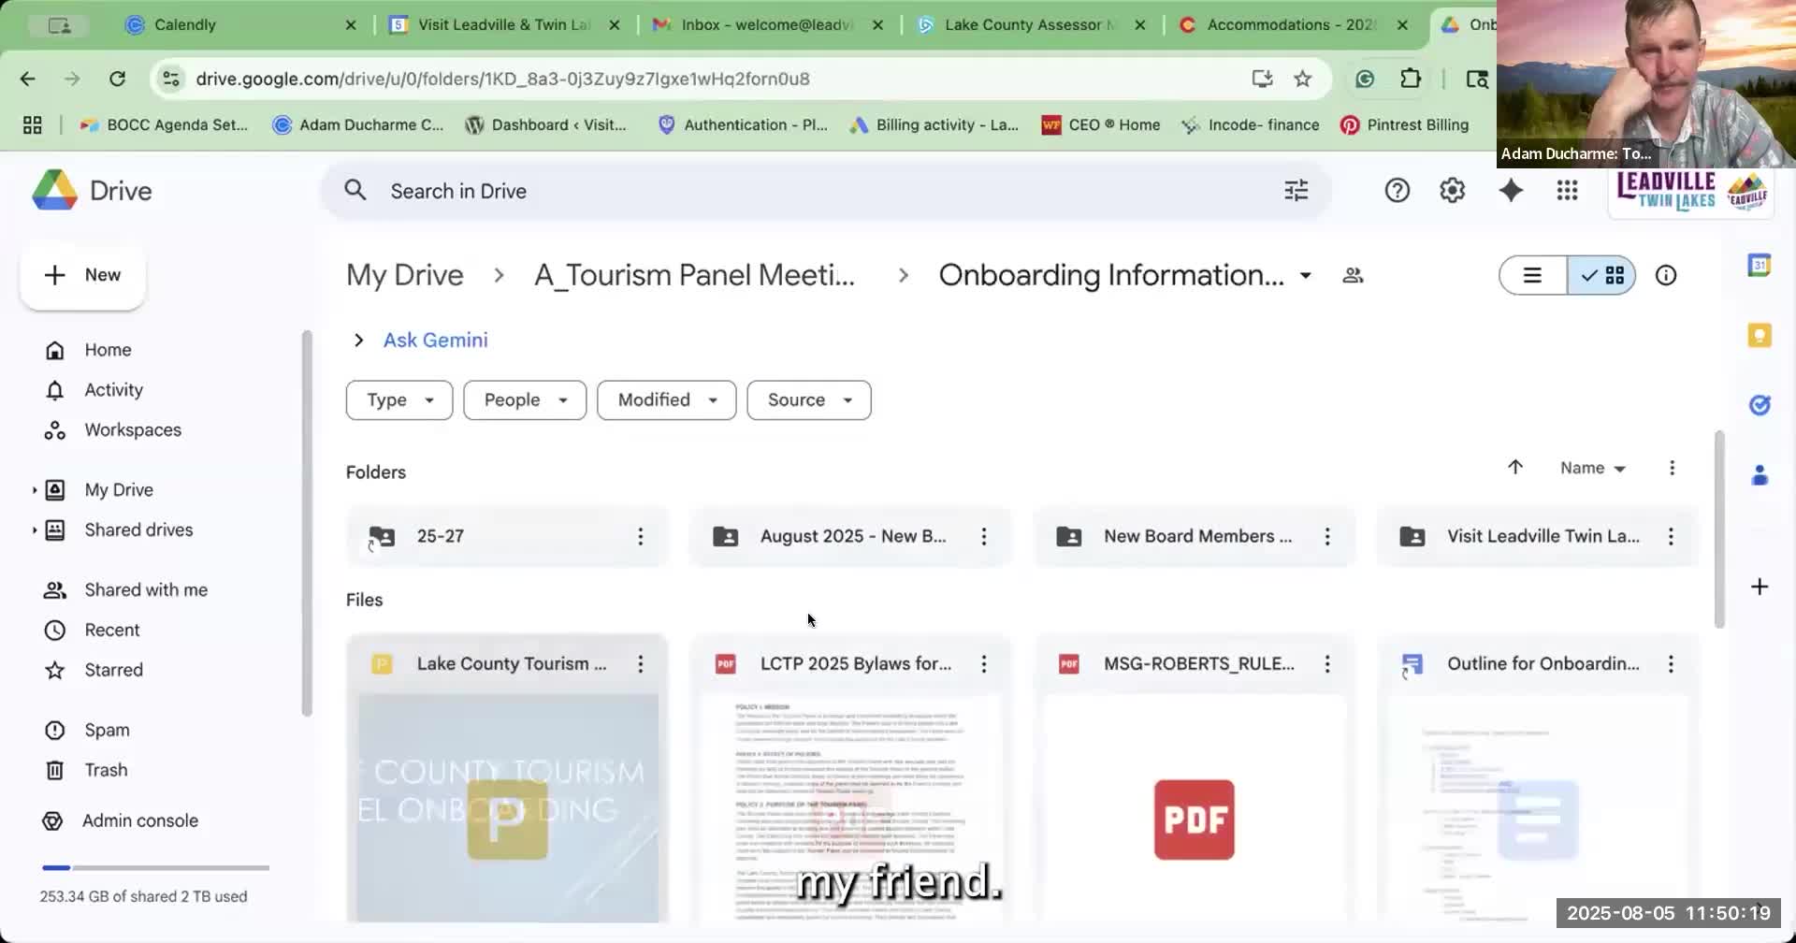Viewport: 1796px width, 943px height.
Task: Click in the Search in Drive field
Action: [x=826, y=191]
